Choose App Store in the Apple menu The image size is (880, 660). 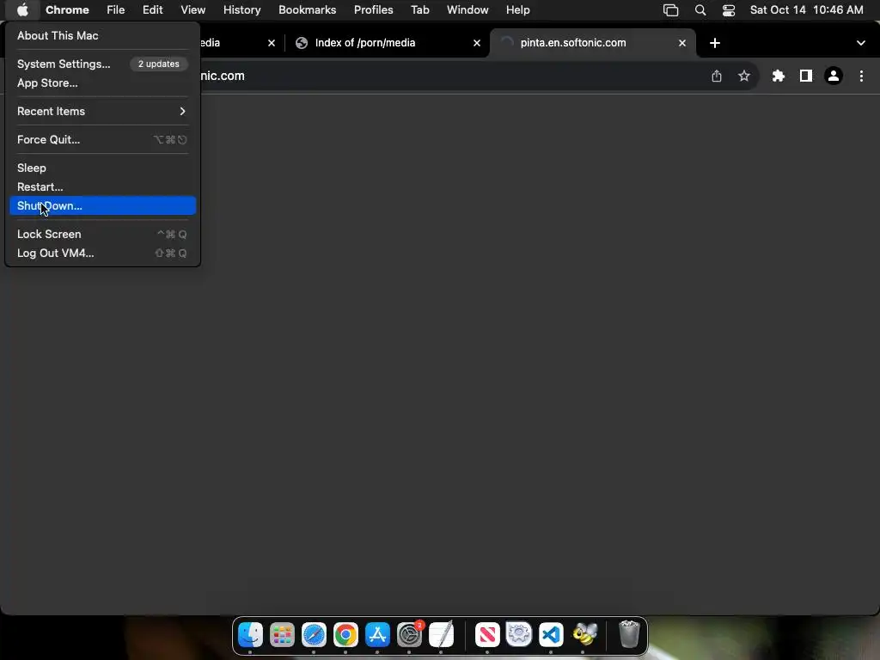click(102, 83)
